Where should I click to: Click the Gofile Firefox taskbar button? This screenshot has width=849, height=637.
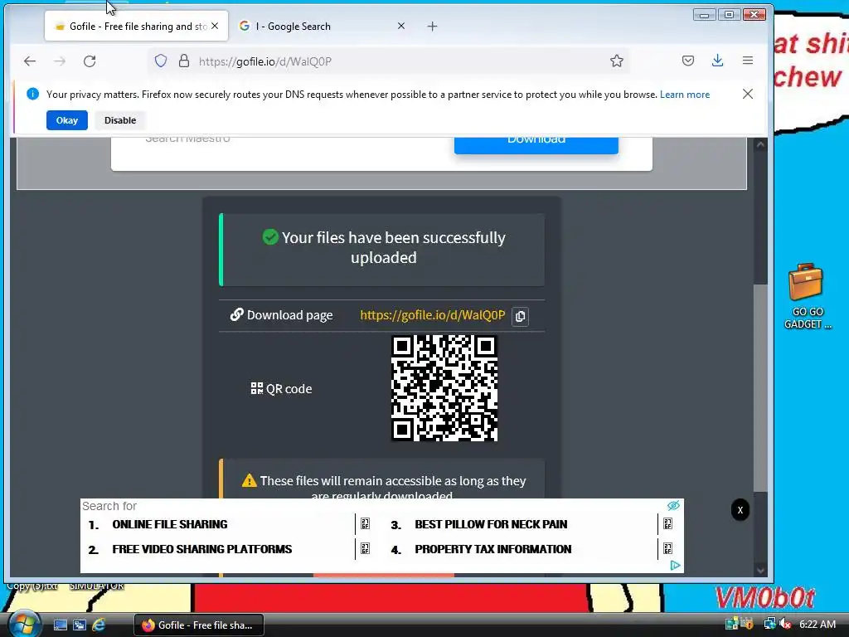click(199, 625)
